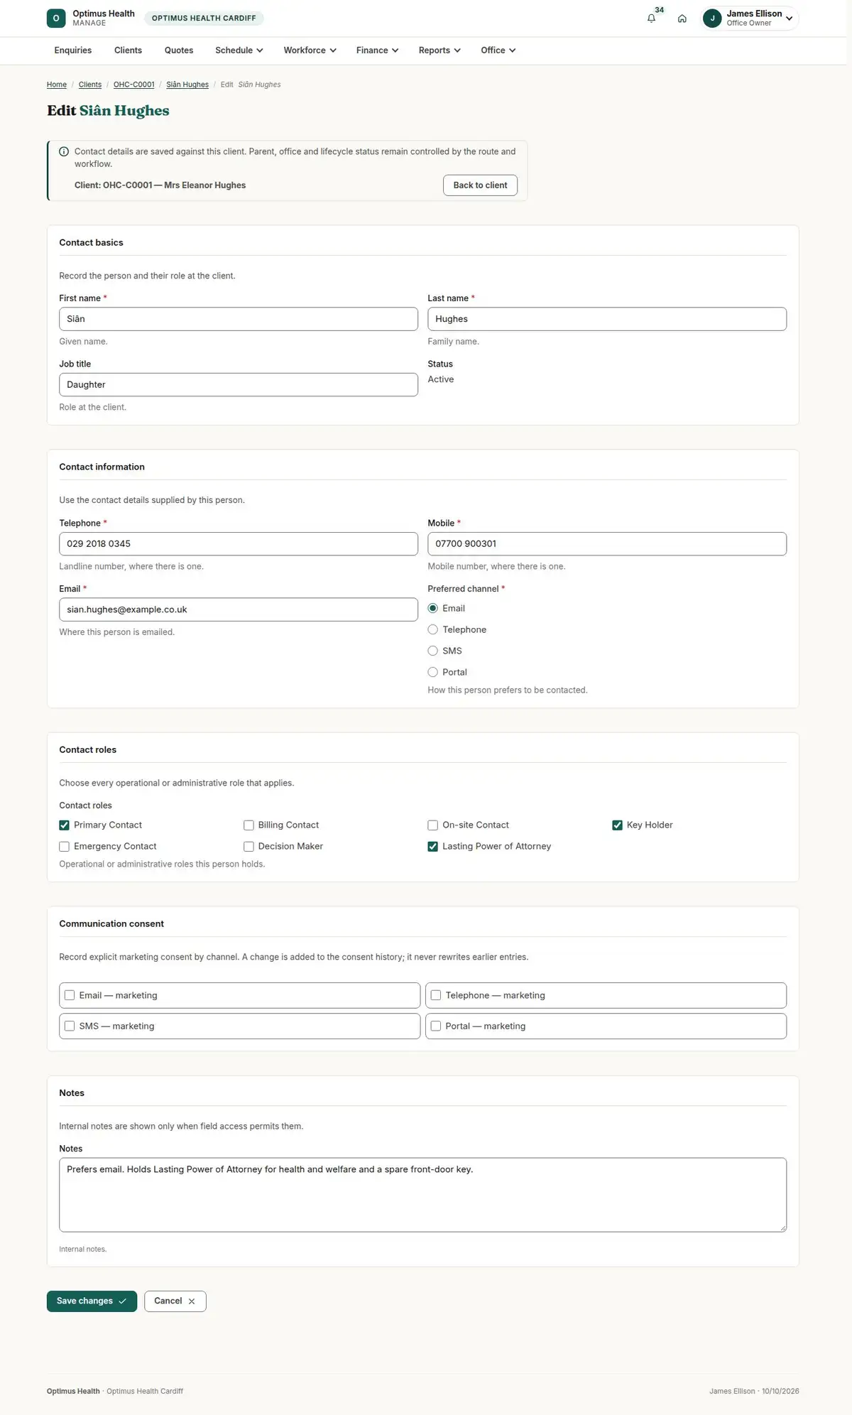This screenshot has height=1415, width=852.
Task: Click the First name field
Action: pyautogui.click(x=239, y=319)
